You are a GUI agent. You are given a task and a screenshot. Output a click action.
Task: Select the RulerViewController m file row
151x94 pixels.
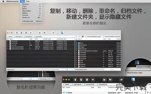(x=41, y=49)
